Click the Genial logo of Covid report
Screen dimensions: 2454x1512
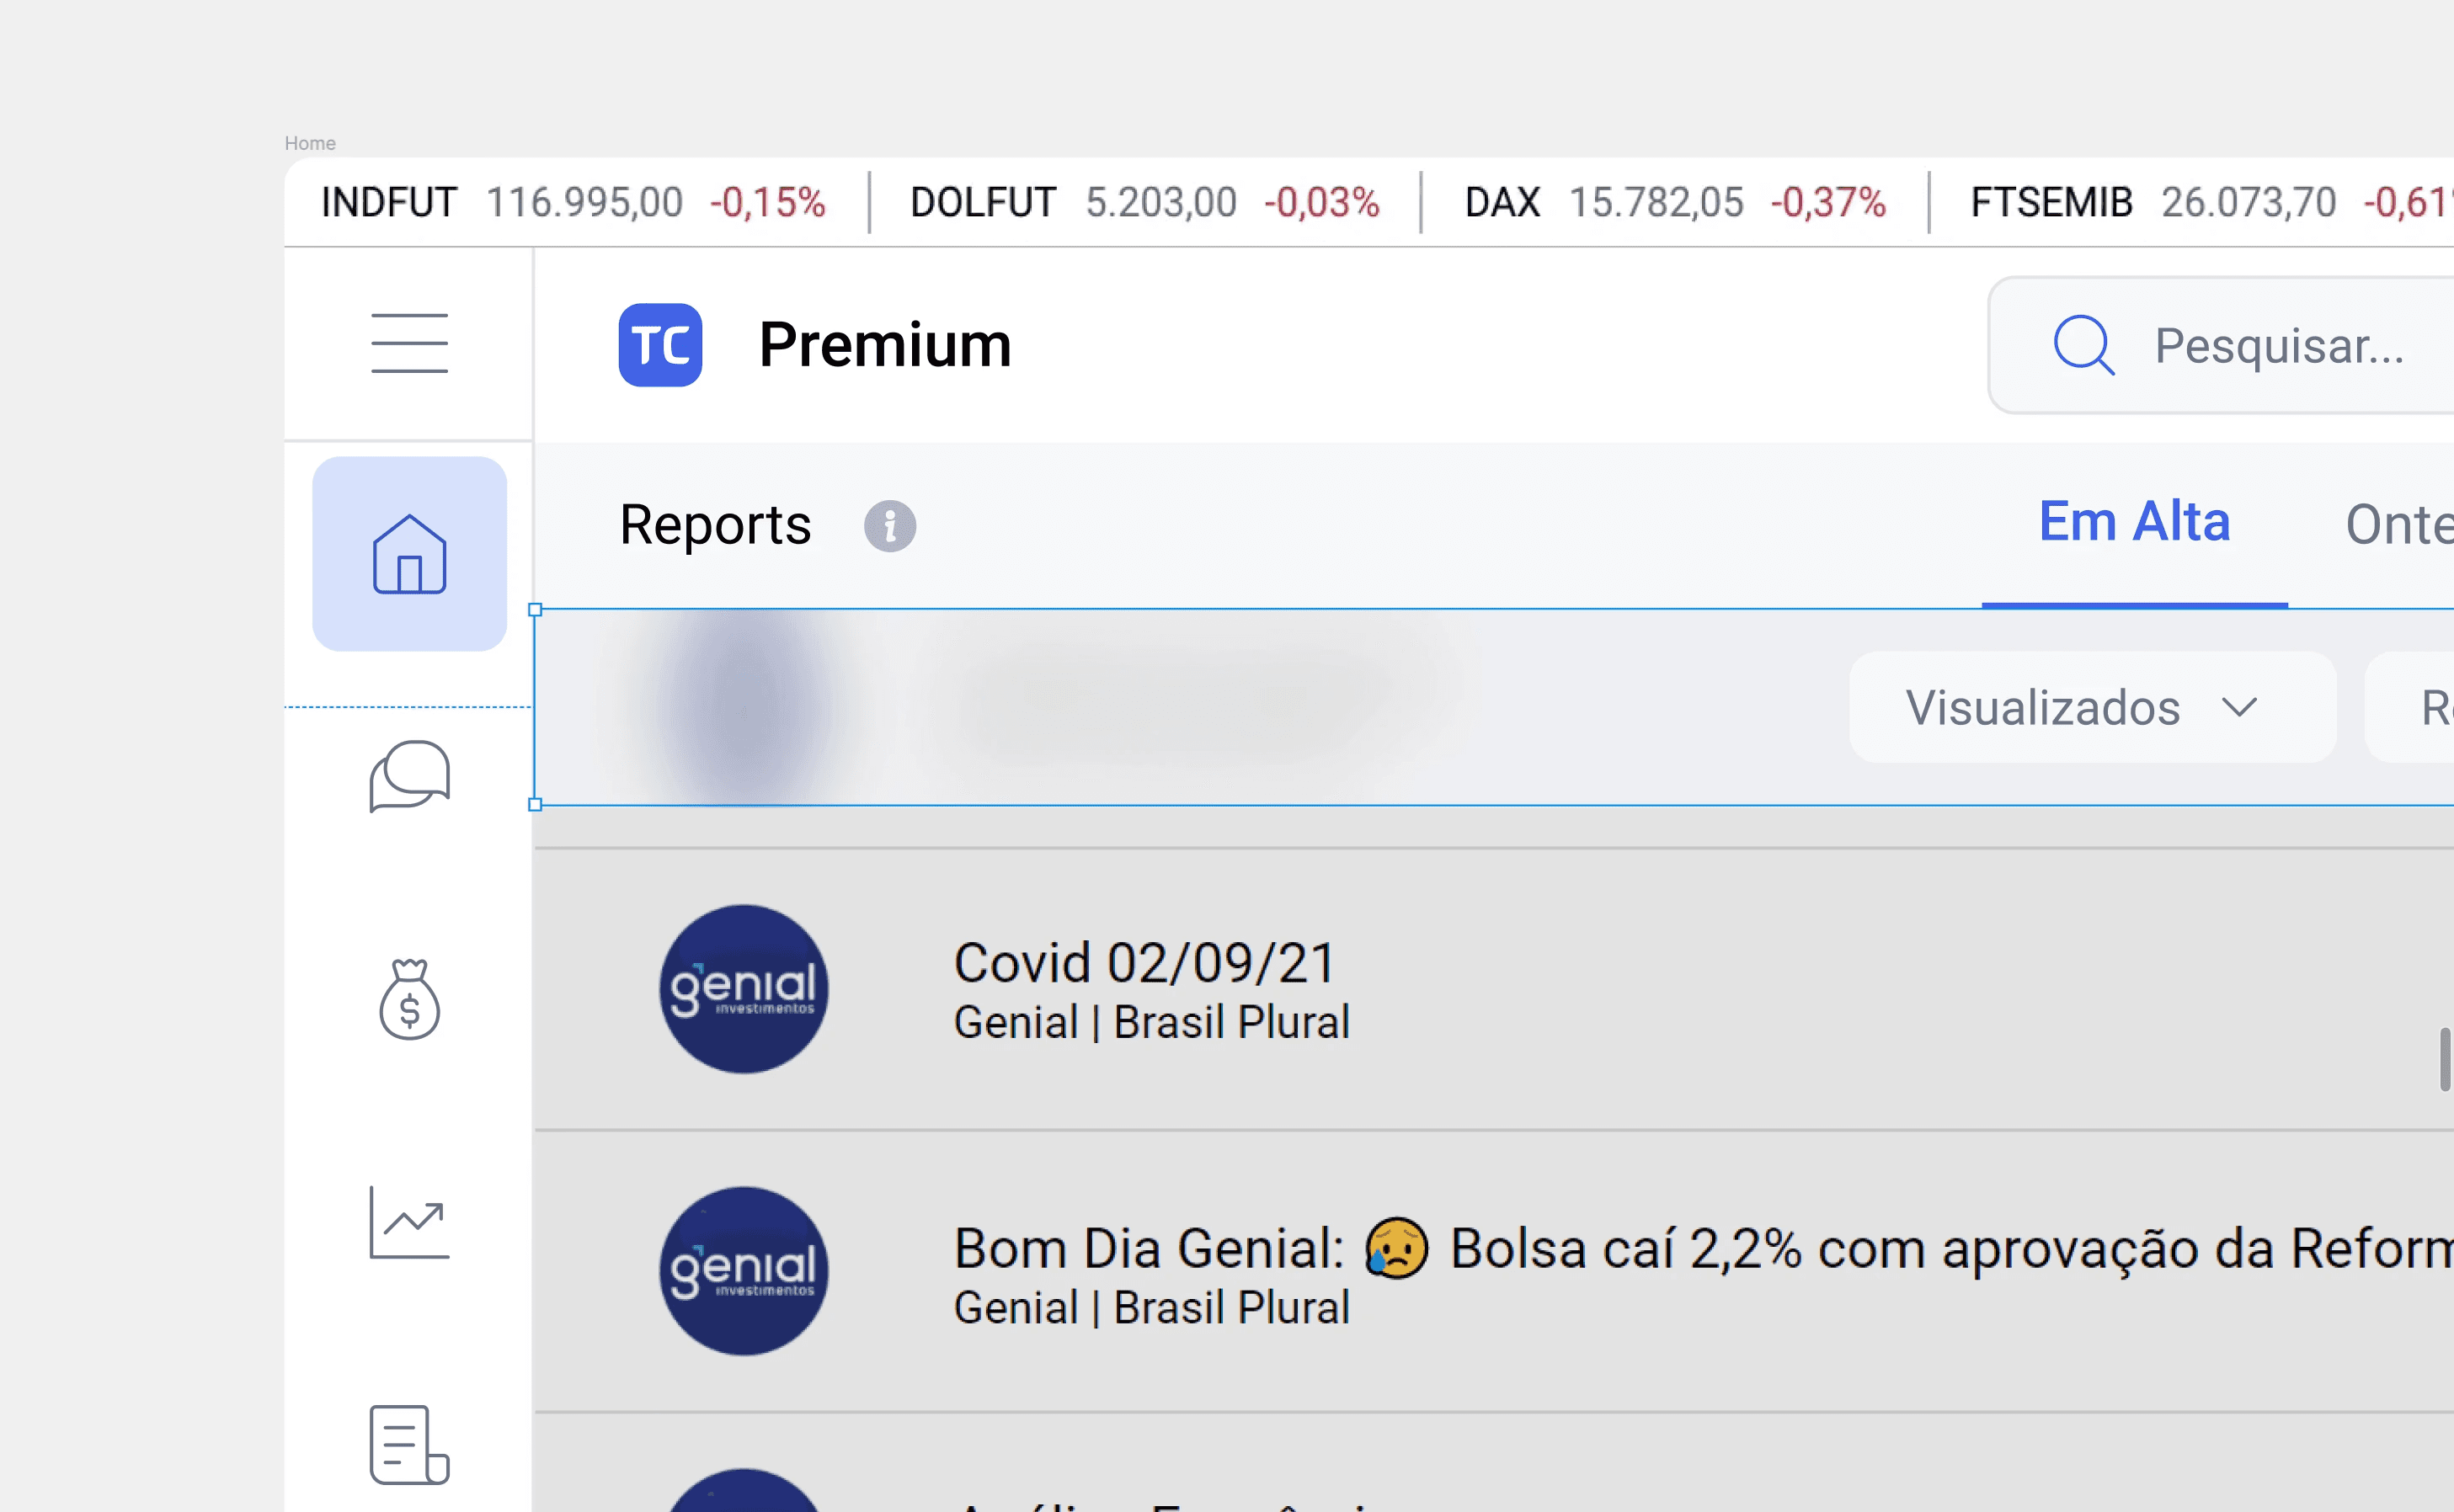[x=743, y=989]
